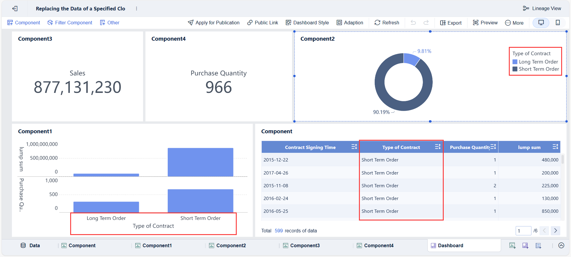
Task: Click the add dashboard icon in bottom bar
Action: click(x=525, y=245)
